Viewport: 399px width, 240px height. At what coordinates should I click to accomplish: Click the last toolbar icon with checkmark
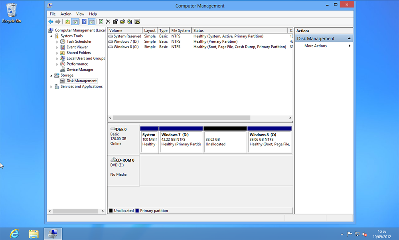[x=137, y=22]
